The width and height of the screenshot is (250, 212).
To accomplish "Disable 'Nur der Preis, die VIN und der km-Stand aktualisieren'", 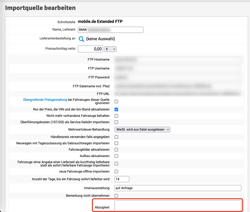I will [116, 109].
